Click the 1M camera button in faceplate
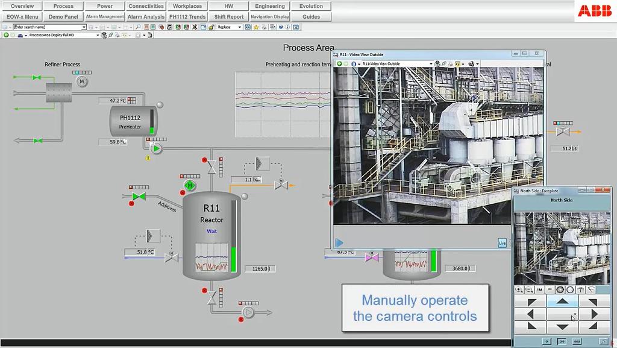This screenshot has width=617, height=348. (539, 289)
